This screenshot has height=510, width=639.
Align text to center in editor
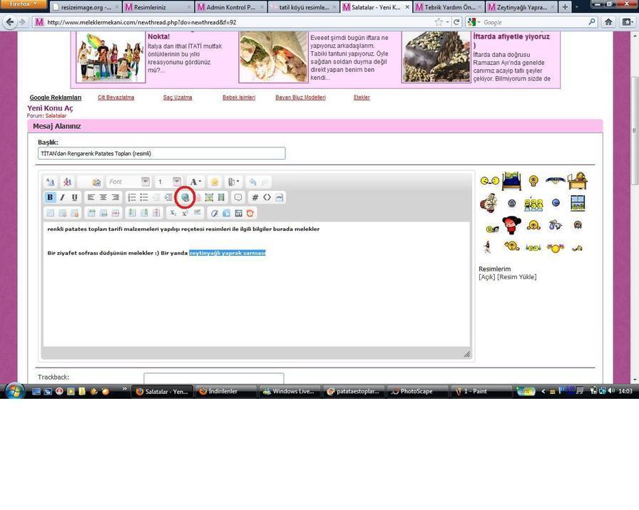[x=103, y=197]
